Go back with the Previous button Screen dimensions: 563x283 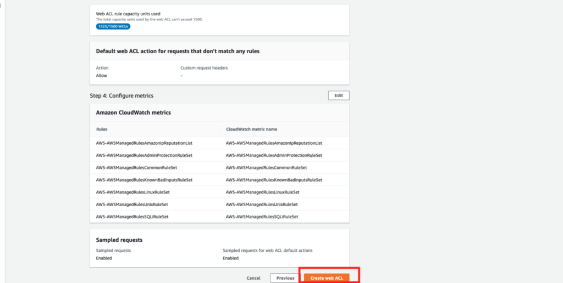tap(285, 278)
